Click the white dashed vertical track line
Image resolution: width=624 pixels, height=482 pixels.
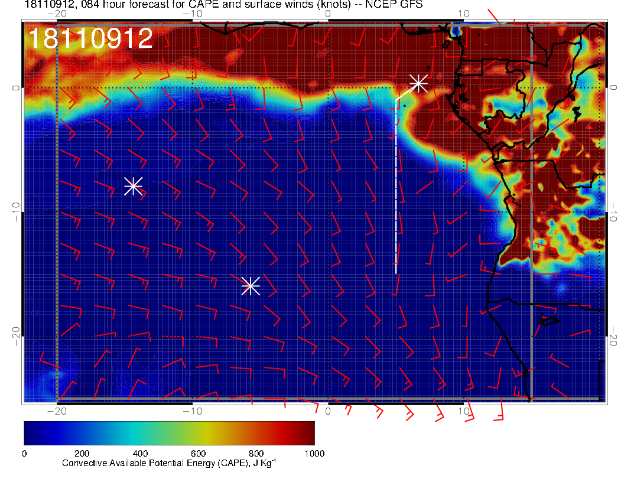396,187
